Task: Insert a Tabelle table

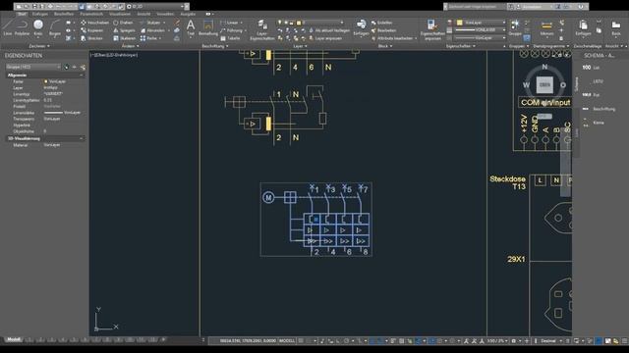Action: coord(230,38)
